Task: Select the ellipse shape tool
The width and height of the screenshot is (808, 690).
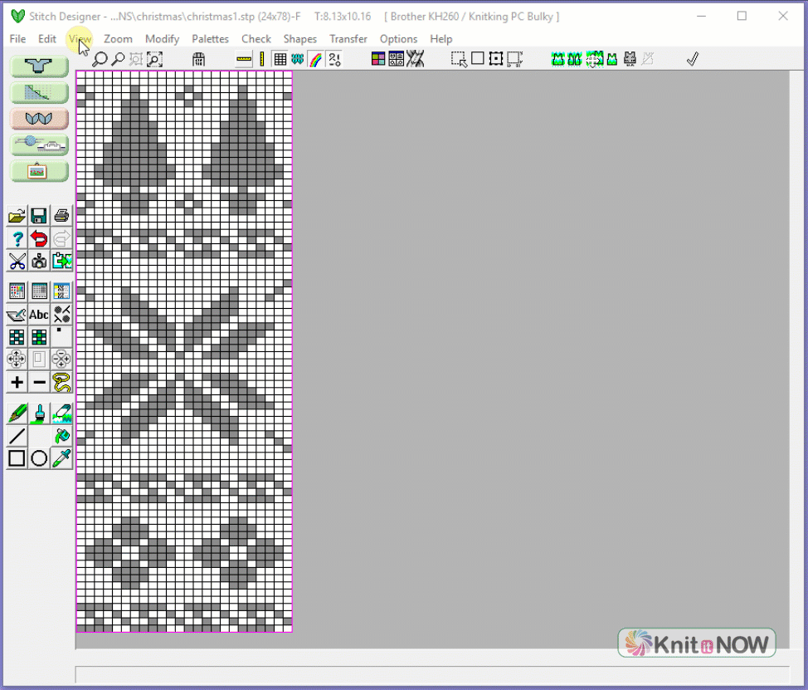Action: [39, 458]
